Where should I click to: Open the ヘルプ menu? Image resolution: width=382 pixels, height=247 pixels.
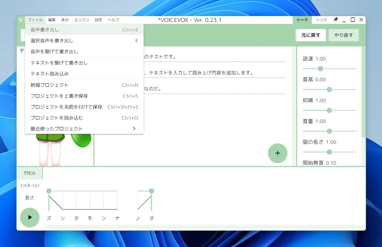point(113,20)
